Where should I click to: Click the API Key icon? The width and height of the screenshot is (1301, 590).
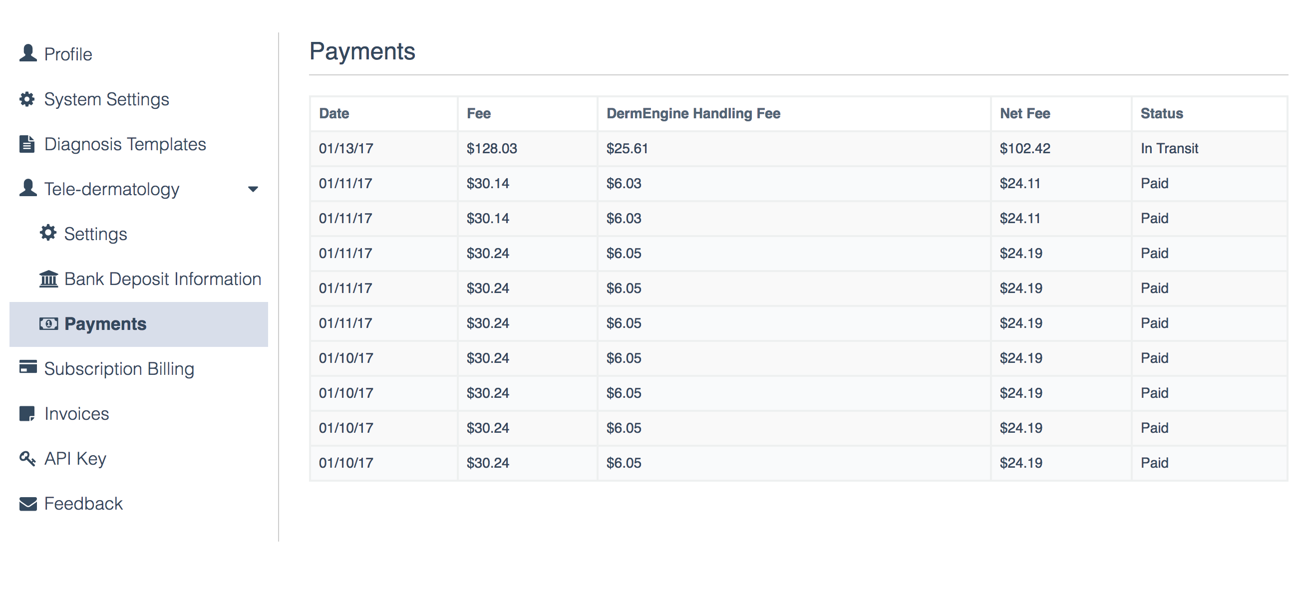pos(27,458)
